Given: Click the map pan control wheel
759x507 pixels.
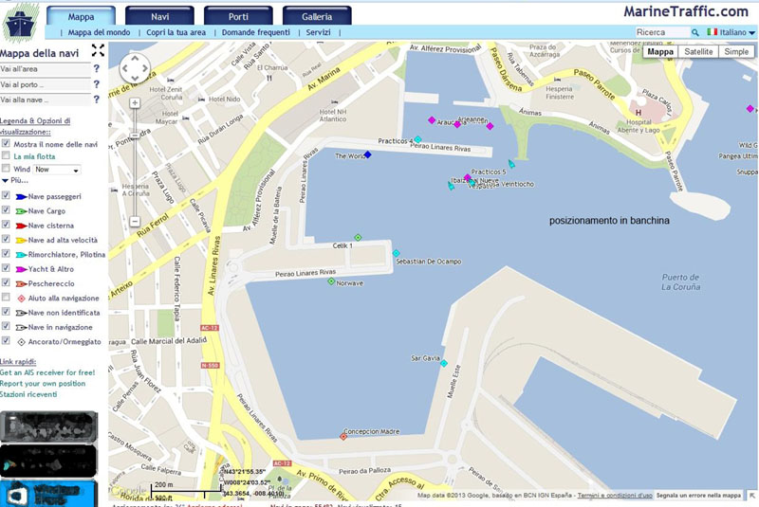Looking at the screenshot, I should [x=135, y=68].
